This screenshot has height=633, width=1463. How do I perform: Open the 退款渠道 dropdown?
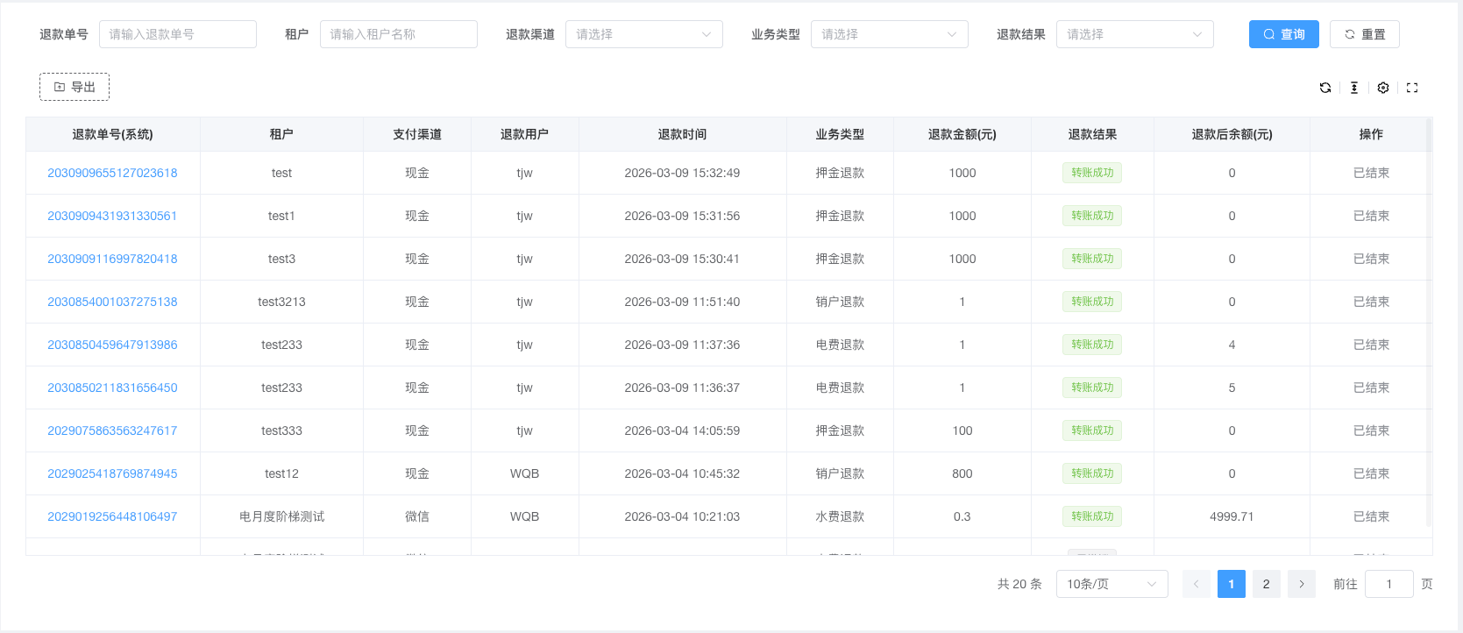click(644, 34)
